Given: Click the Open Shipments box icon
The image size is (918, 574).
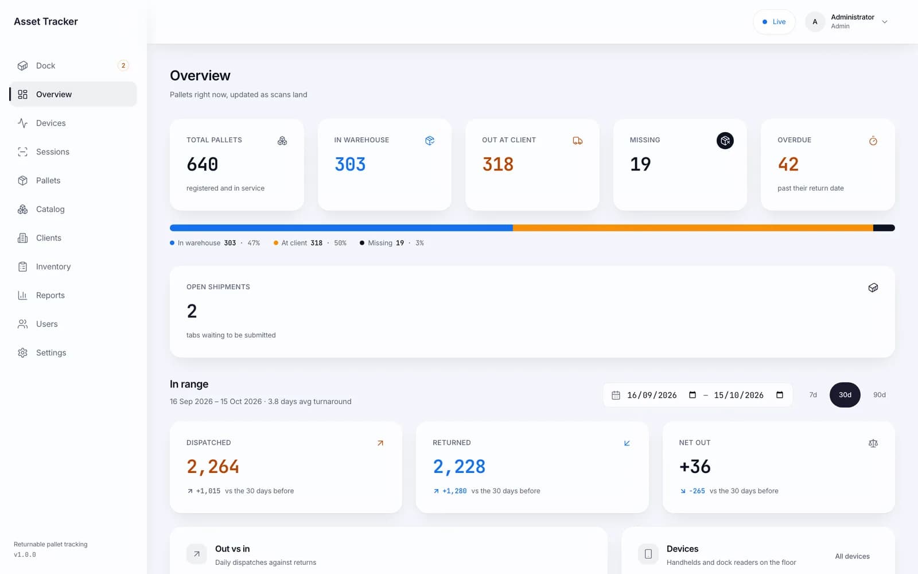Looking at the screenshot, I should (873, 288).
